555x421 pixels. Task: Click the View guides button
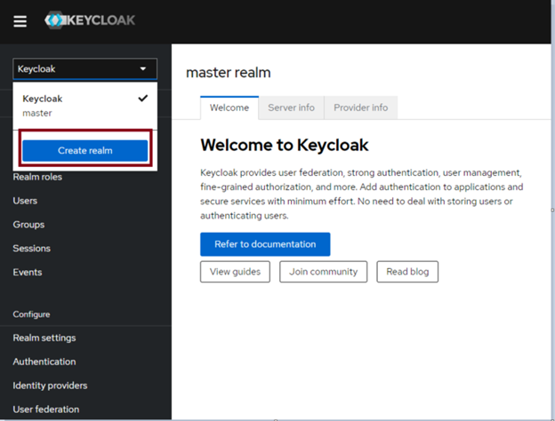tap(235, 272)
